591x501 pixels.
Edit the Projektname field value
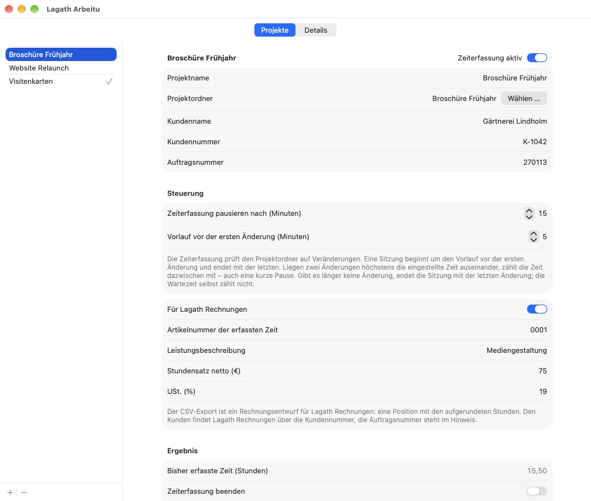coord(514,78)
